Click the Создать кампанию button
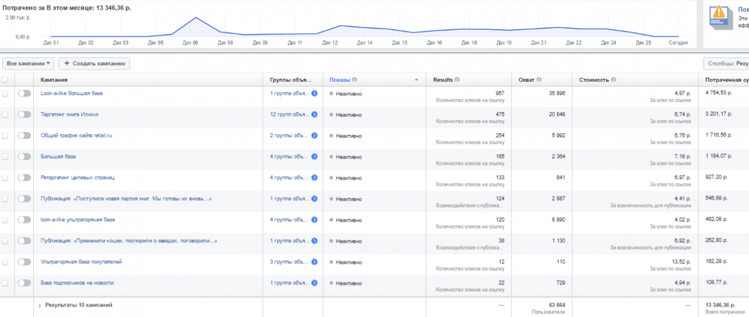This screenshot has height=317, width=749. tap(94, 63)
